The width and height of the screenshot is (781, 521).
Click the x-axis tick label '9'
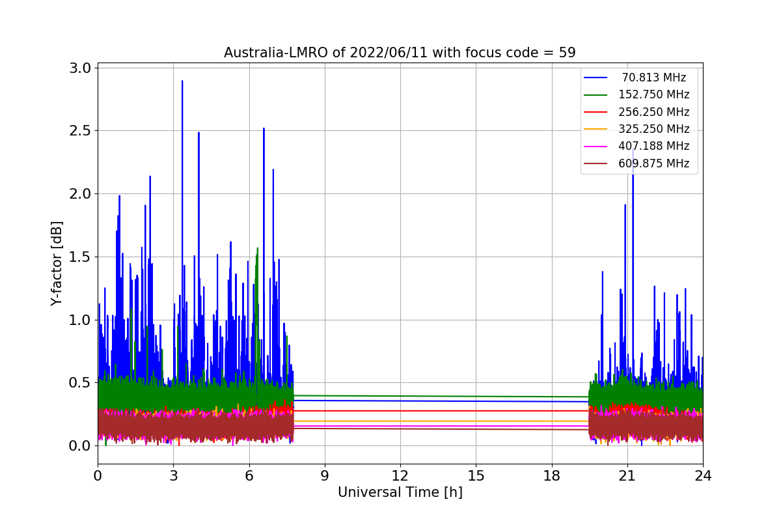324,475
